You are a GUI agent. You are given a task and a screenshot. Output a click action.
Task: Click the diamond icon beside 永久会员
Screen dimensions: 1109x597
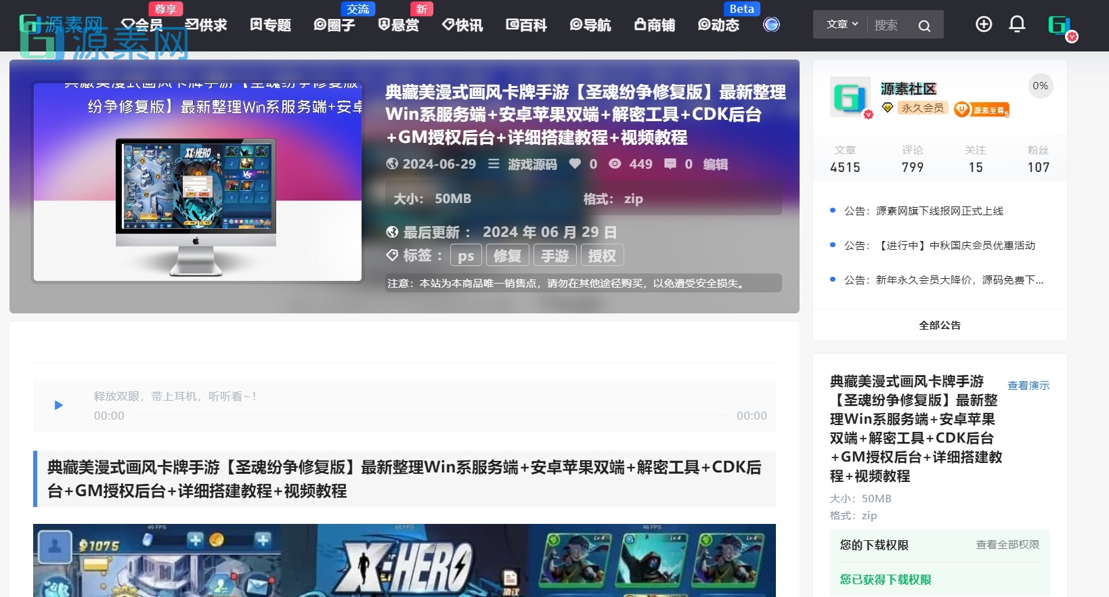pos(888,108)
